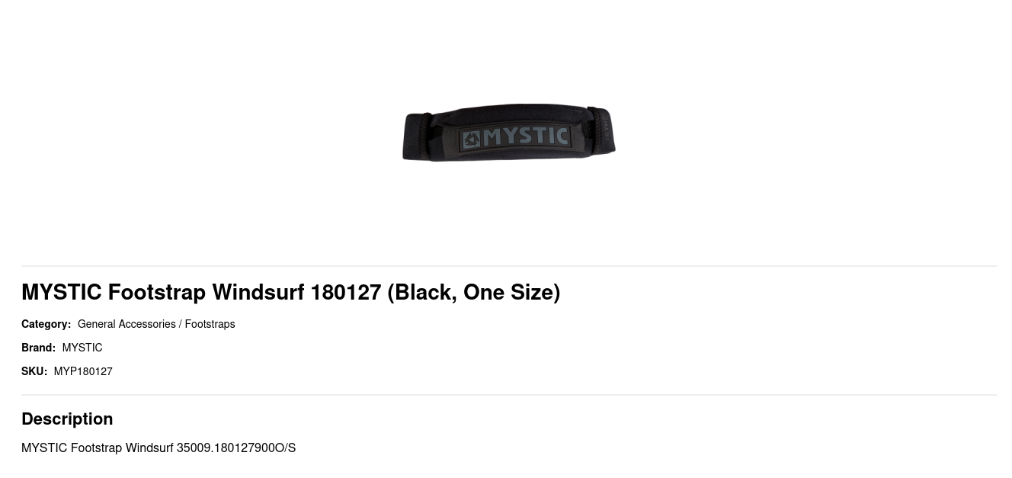Open the MYSTIC brand value link
The image size is (1012, 478).
tap(82, 348)
